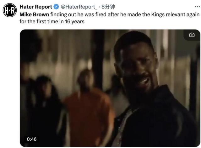Image resolution: width=201 pixels, height=148 pixels.
Task: Click the bold Mike Brown text
Action: click(34, 14)
